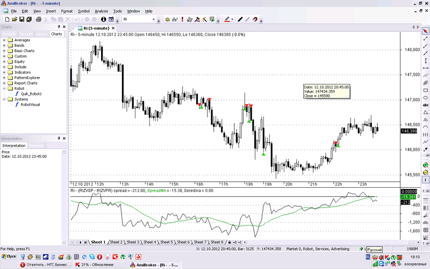The height and width of the screenshot is (269, 430).
Task: Open the Analysis menu
Action: click(x=101, y=11)
